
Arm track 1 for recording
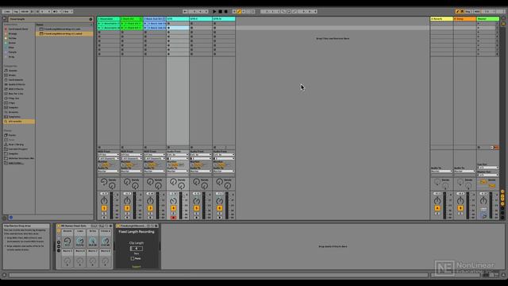[x=104, y=218]
